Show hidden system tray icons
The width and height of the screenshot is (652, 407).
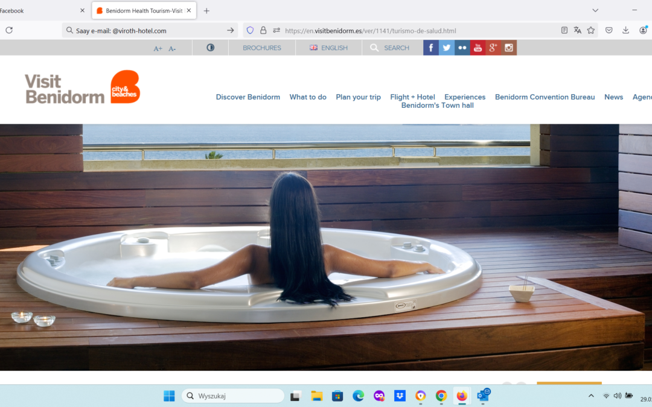tap(591, 396)
